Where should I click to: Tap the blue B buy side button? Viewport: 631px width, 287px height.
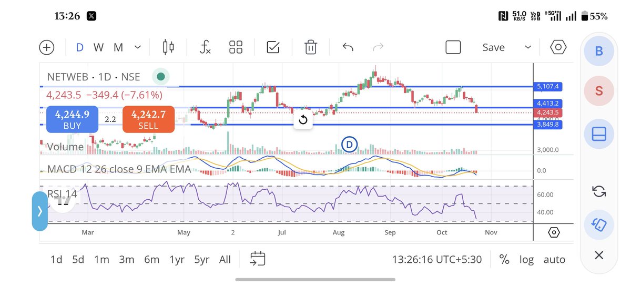pos(598,51)
